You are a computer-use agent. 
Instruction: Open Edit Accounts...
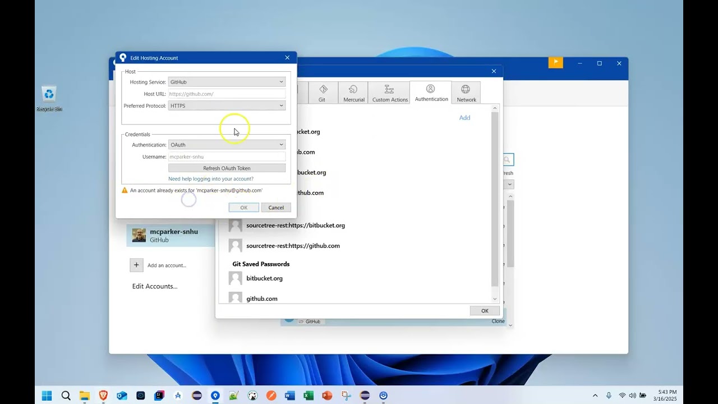[x=155, y=286]
